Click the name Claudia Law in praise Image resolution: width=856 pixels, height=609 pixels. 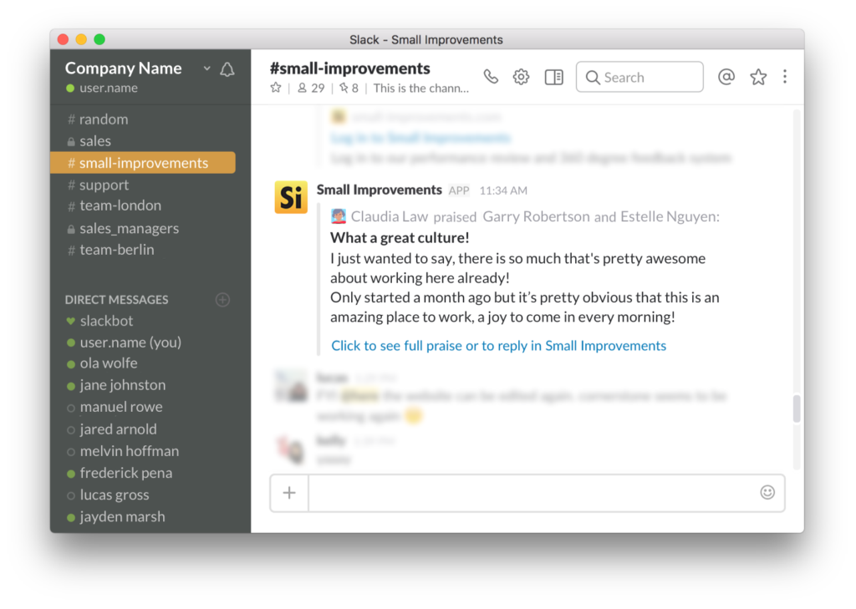coord(389,216)
